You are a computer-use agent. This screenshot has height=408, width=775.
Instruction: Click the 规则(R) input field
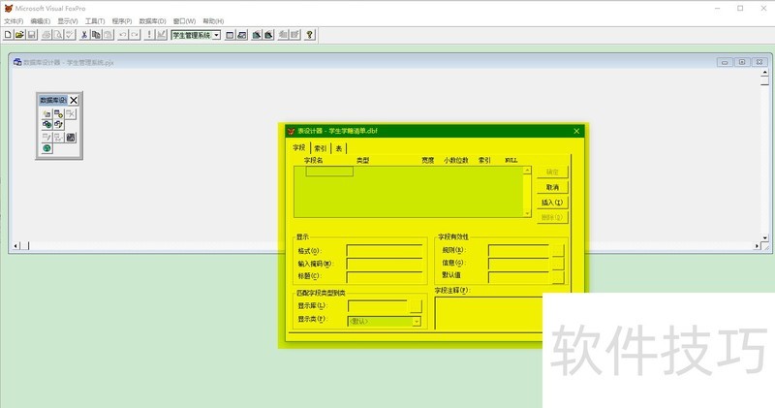[519, 250]
